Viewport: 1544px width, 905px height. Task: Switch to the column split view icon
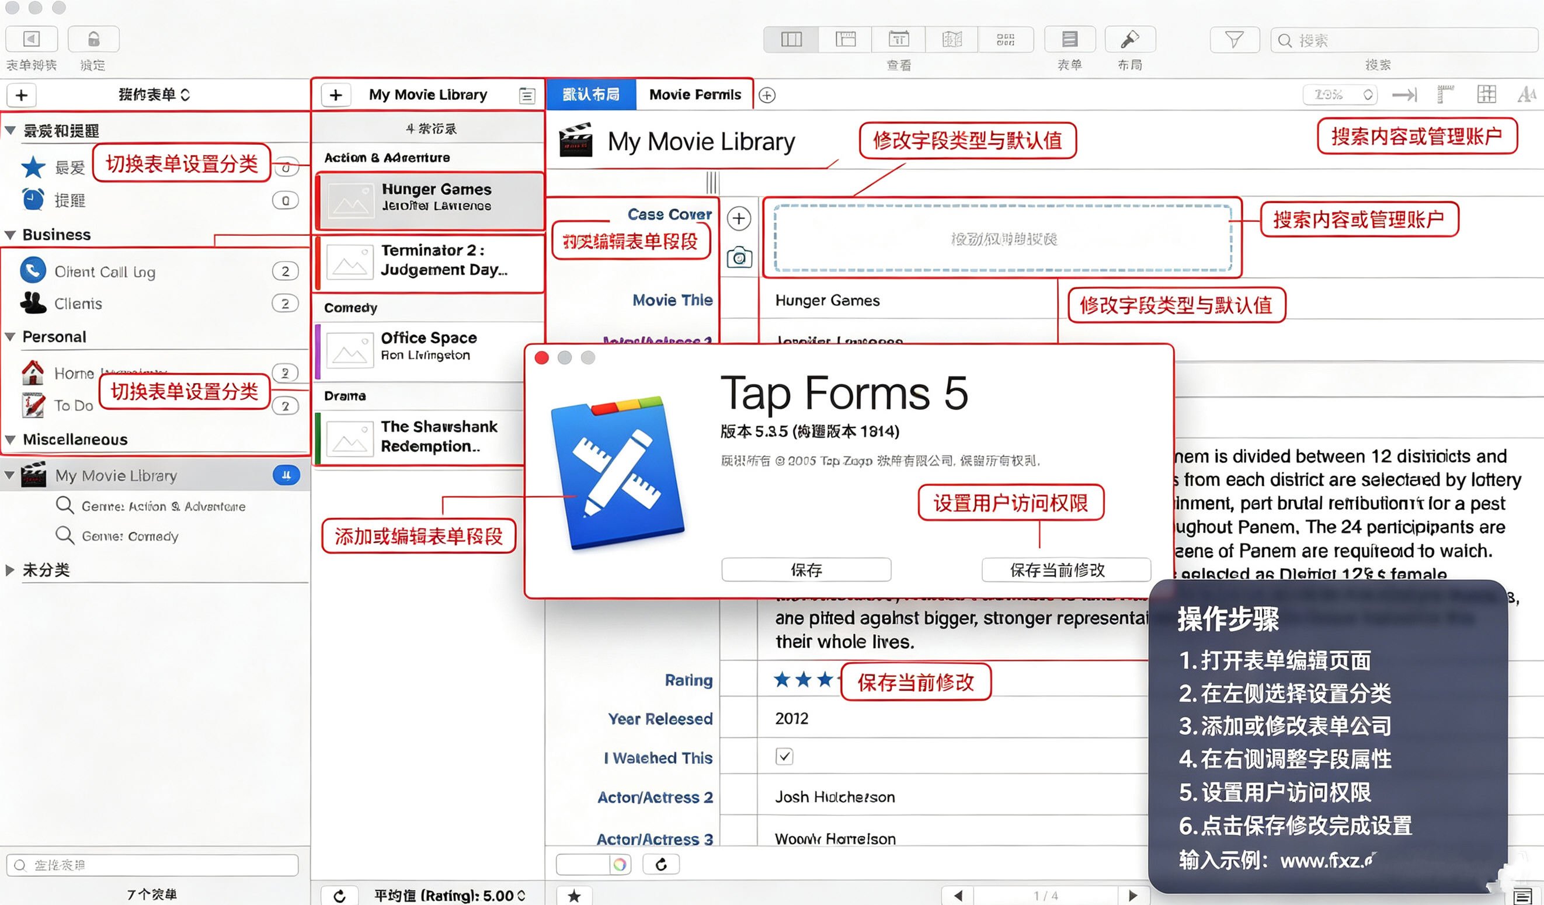pos(791,40)
